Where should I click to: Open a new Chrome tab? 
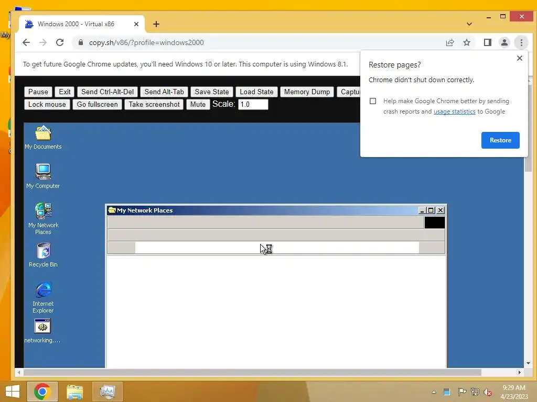pos(156,24)
